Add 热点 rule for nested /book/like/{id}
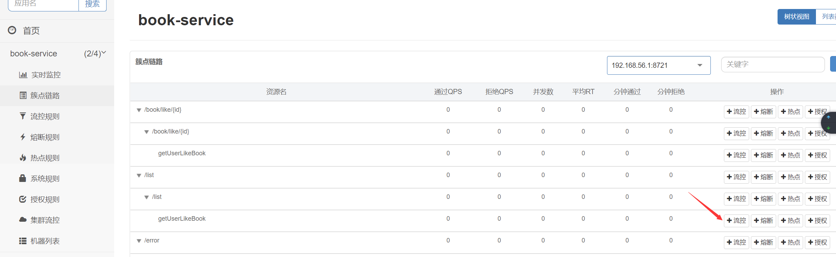836x257 pixels. click(790, 134)
